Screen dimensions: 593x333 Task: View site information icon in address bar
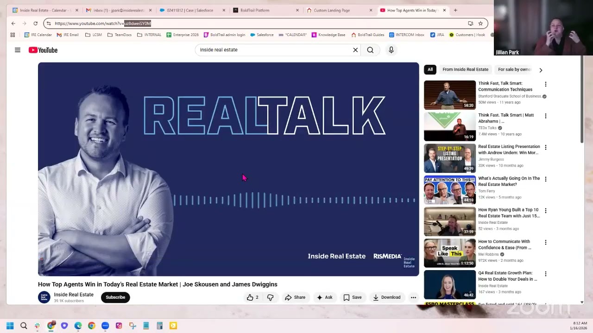coord(49,23)
